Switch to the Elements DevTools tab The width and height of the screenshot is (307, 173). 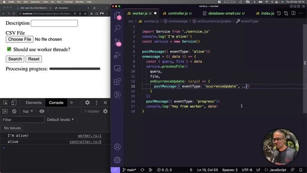coord(34,102)
